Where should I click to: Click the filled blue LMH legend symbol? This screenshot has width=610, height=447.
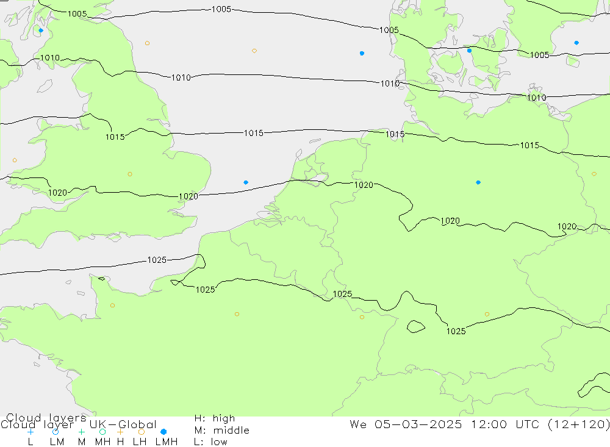(163, 432)
